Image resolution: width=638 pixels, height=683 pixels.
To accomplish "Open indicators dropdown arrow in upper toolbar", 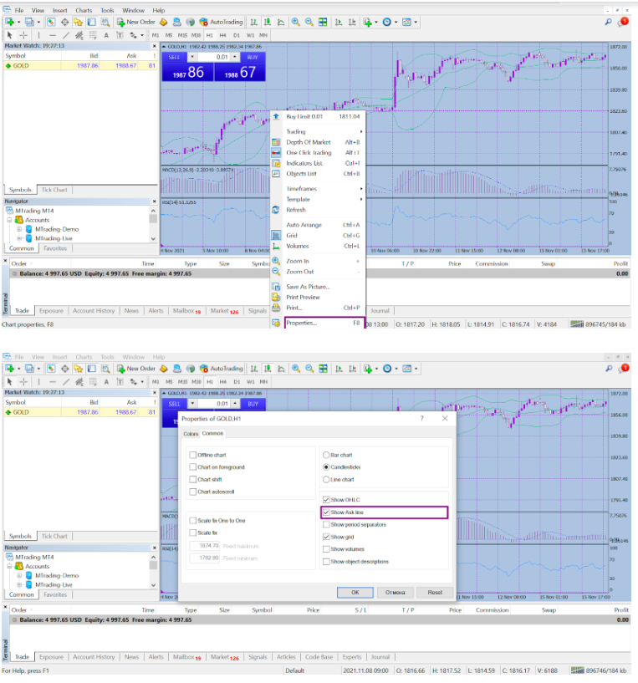I will [375, 22].
